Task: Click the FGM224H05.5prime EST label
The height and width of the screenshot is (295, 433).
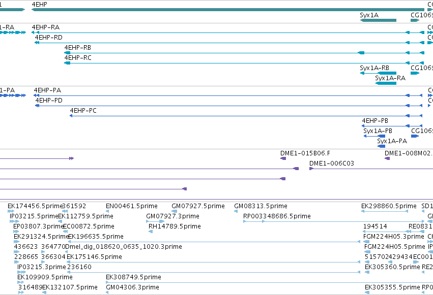Action: click(x=395, y=247)
